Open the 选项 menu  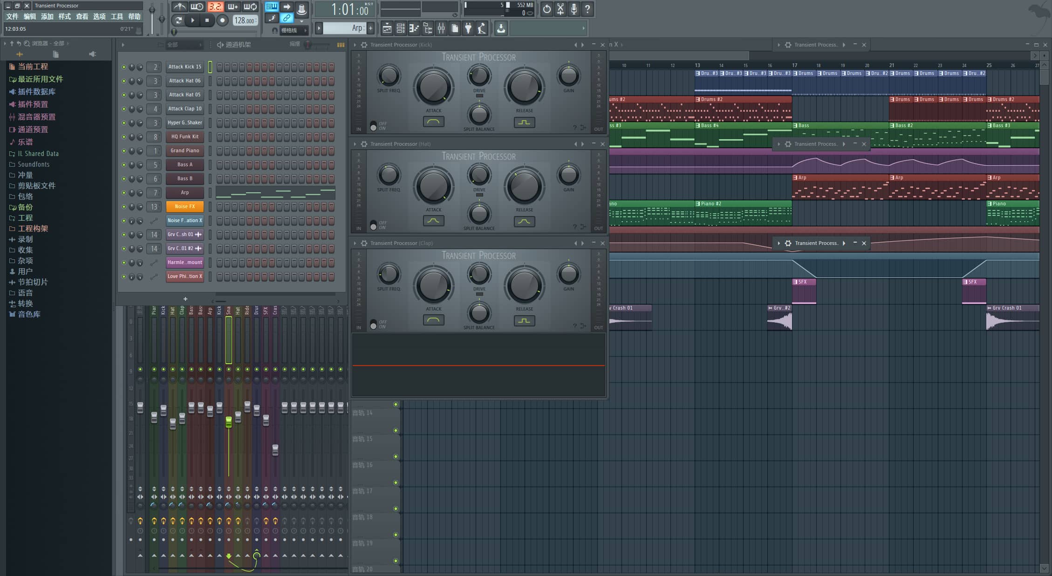click(x=99, y=17)
